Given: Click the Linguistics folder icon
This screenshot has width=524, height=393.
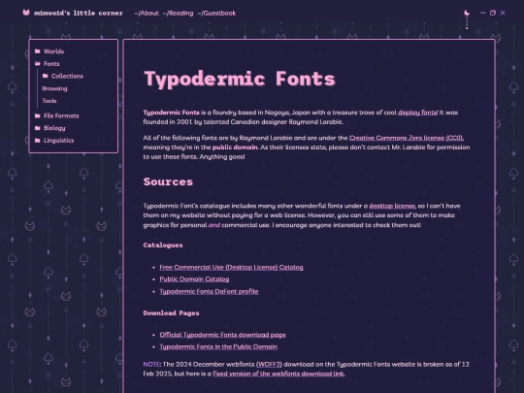Looking at the screenshot, I should 38,140.
